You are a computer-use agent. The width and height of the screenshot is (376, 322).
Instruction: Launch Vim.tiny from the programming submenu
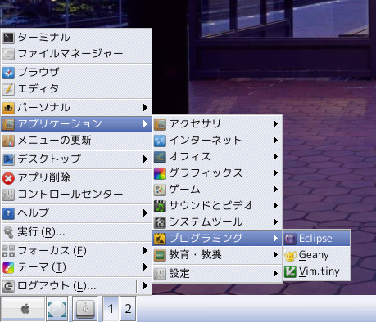[x=316, y=271]
